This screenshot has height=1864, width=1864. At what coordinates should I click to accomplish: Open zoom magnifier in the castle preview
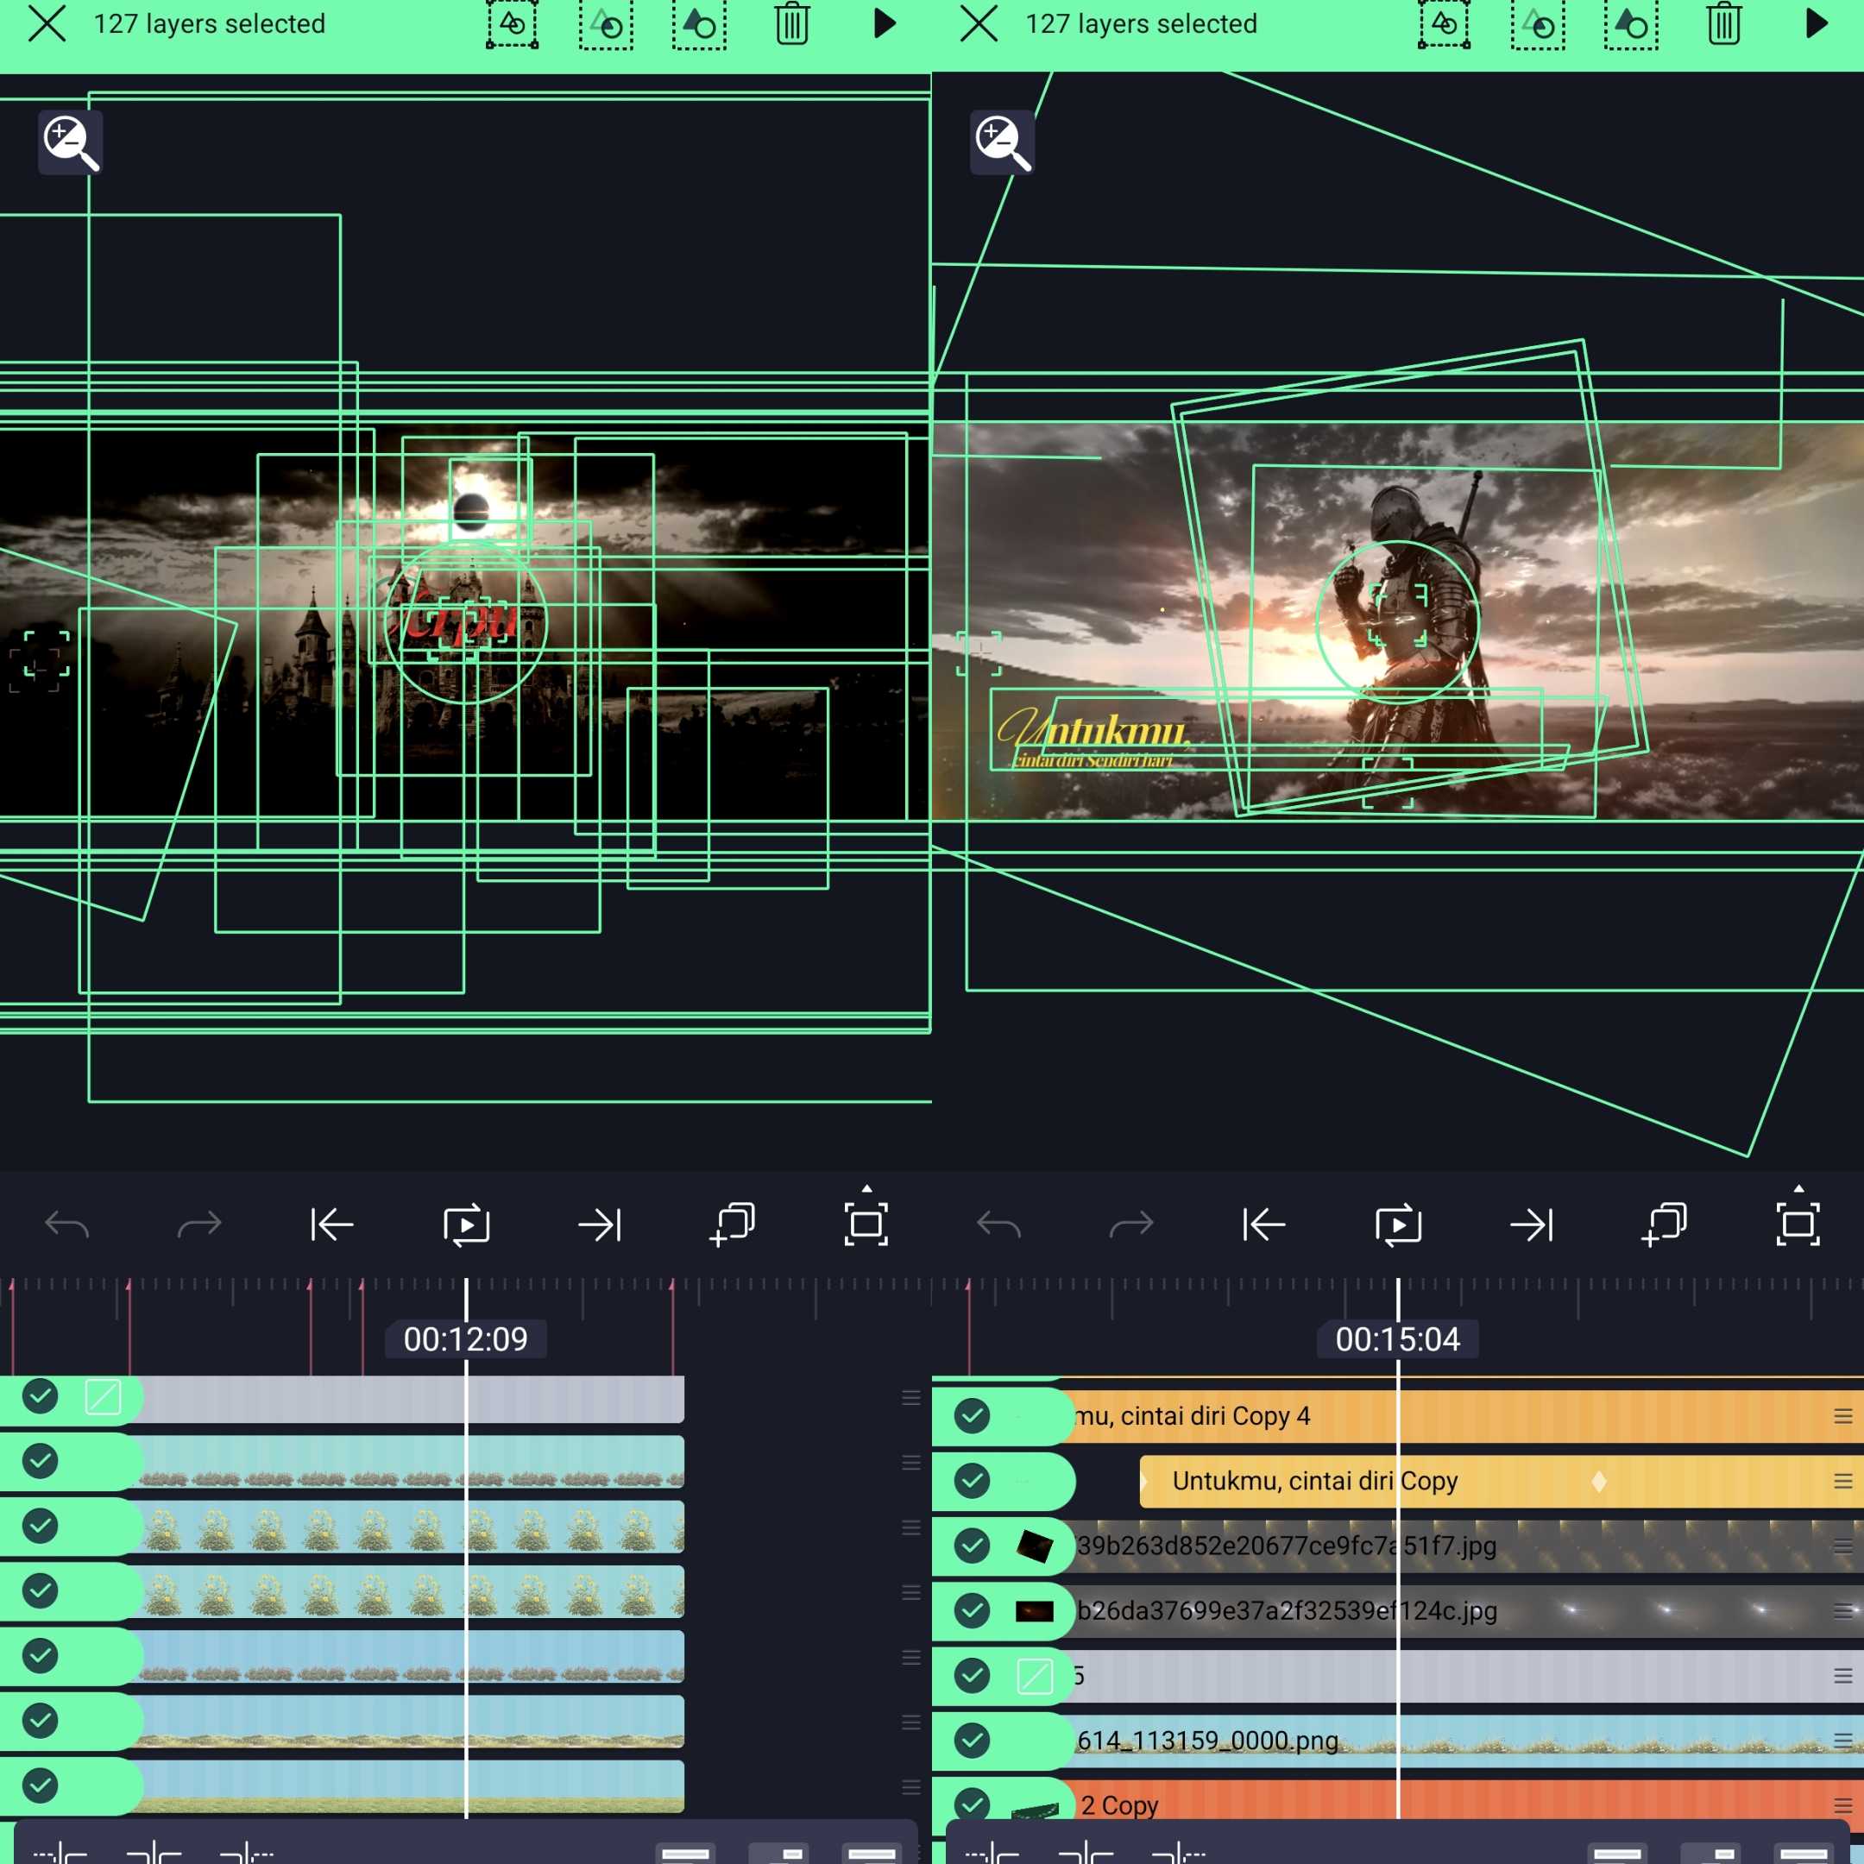(x=71, y=142)
